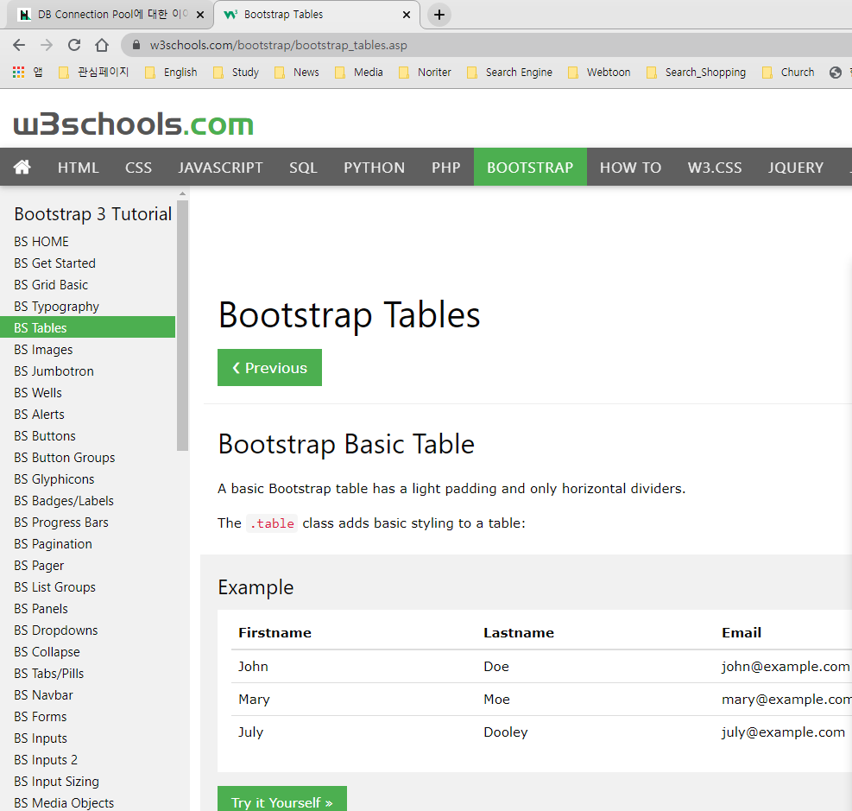The width and height of the screenshot is (852, 811).
Task: Open the browser home page icon
Action: 102,45
